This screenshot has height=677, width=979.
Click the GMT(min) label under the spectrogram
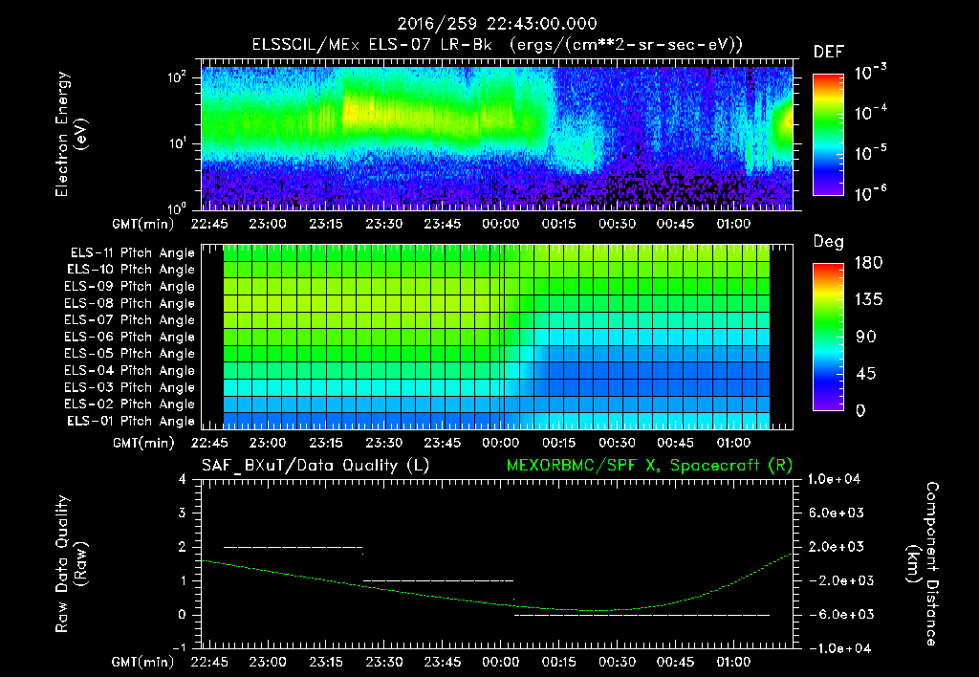click(143, 224)
